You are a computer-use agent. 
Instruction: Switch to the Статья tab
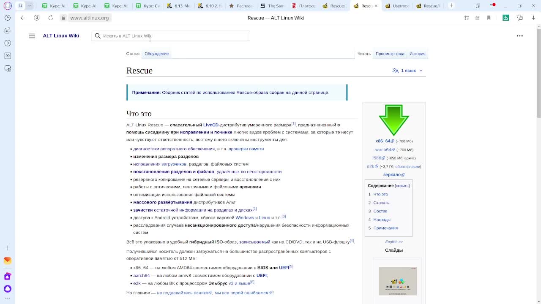click(133, 54)
